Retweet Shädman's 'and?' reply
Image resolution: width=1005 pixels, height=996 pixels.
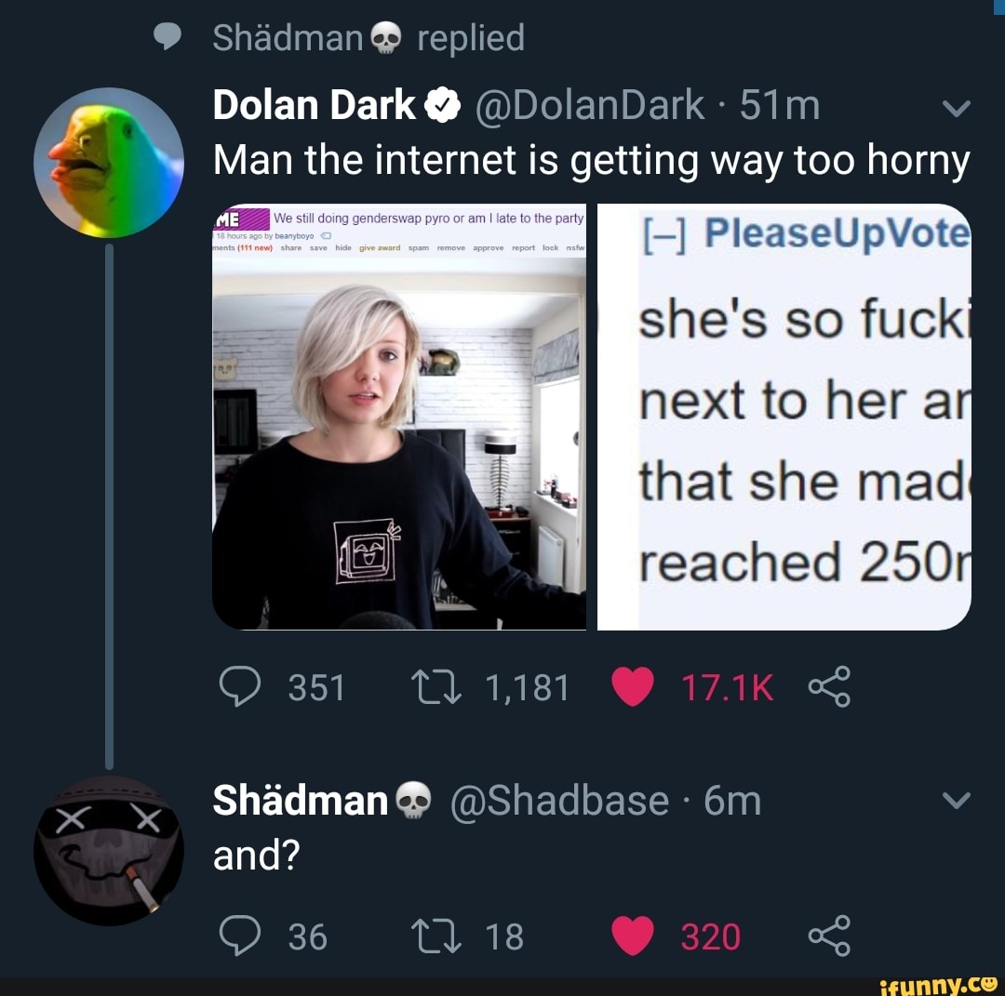click(435, 936)
